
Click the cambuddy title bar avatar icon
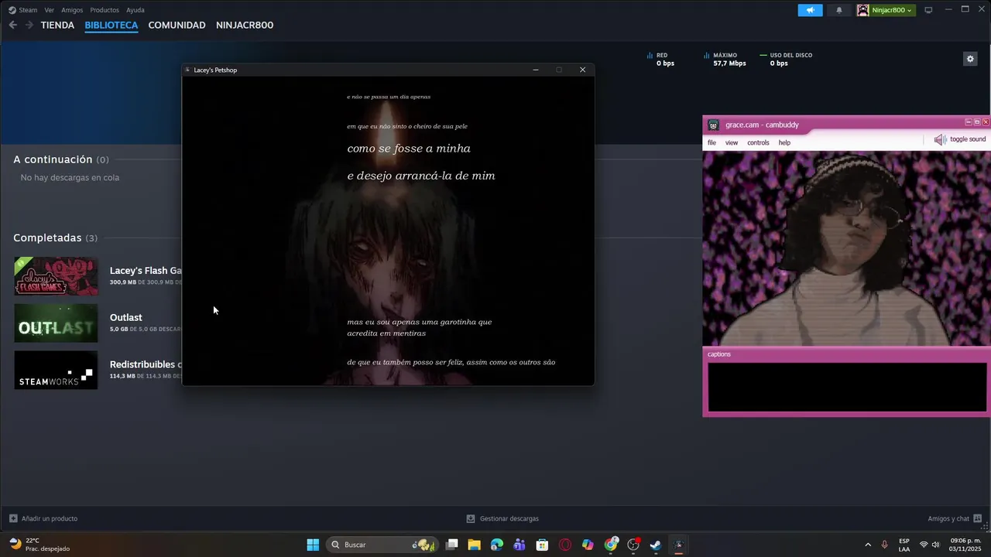(x=714, y=125)
